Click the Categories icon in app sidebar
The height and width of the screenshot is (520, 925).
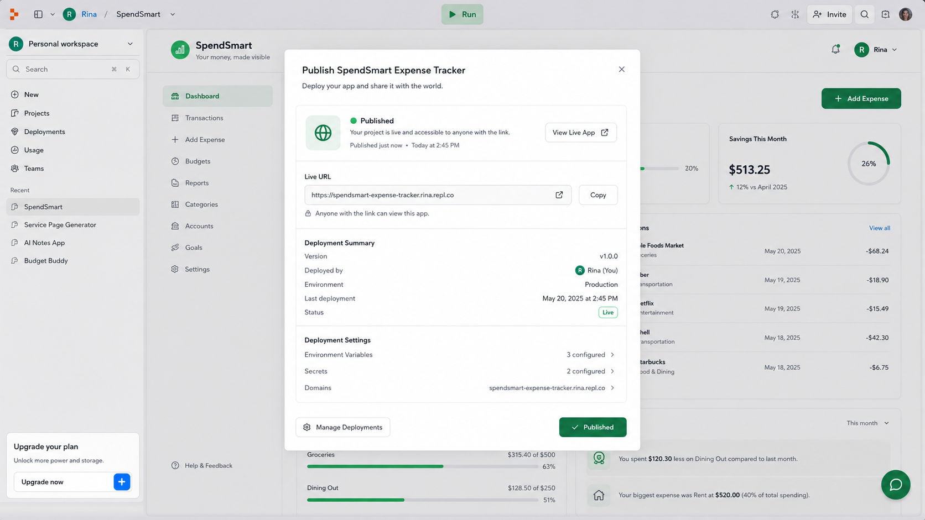175,204
